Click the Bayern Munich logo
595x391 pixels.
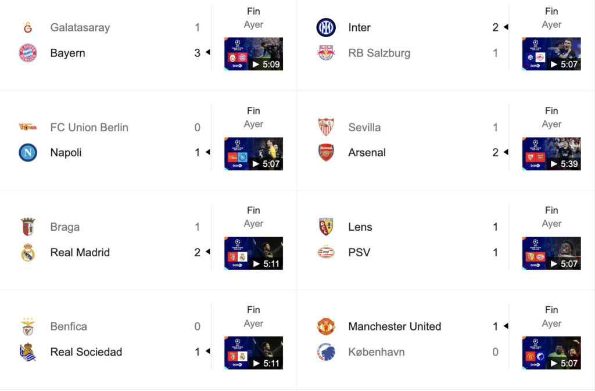point(28,53)
